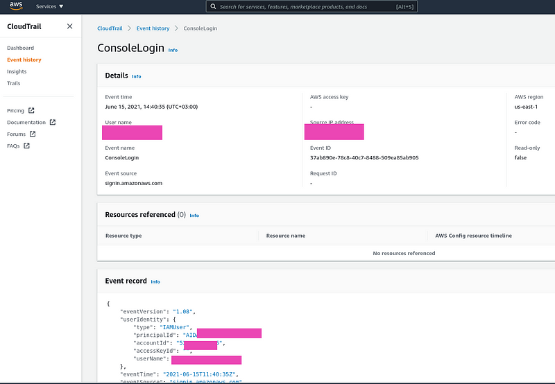This screenshot has width=555, height=384.
Task: Open the FAQs link
Action: coord(13,146)
